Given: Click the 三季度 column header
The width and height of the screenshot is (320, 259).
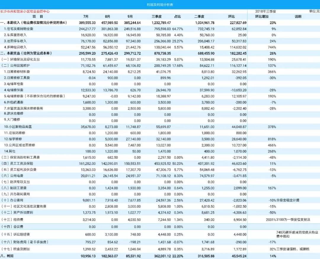Looking at the screenshot, I should point(157,17).
